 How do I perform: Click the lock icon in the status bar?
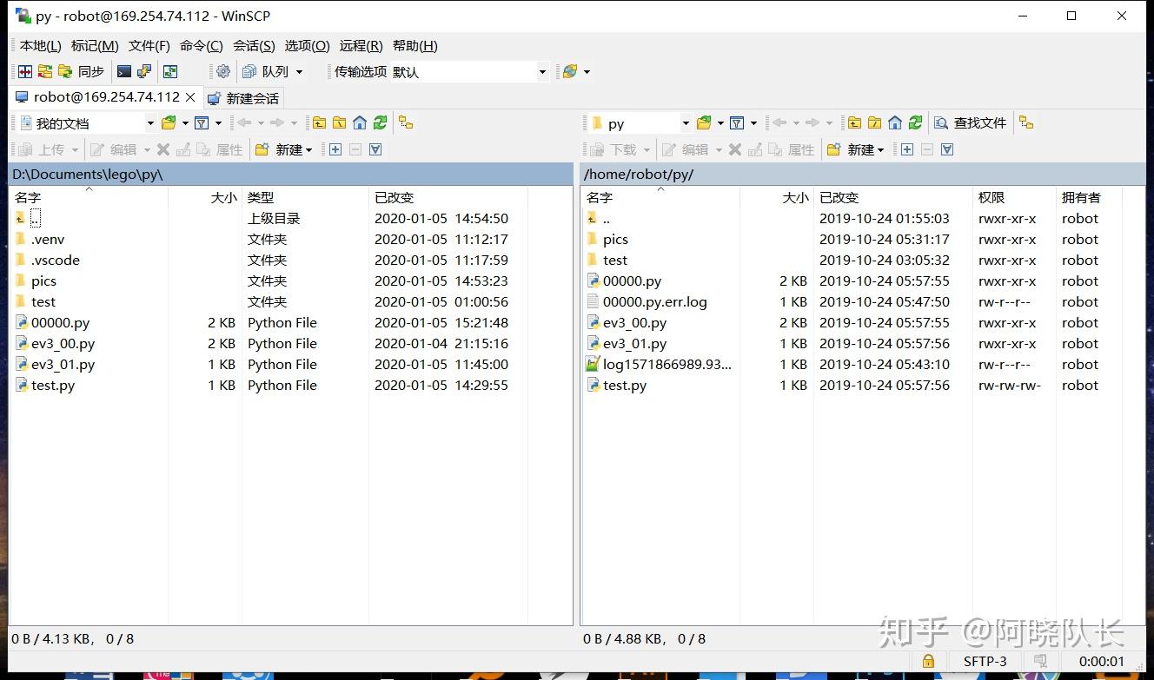point(928,661)
